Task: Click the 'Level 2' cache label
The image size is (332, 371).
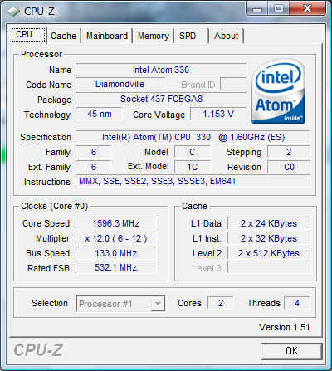Action: click(207, 253)
